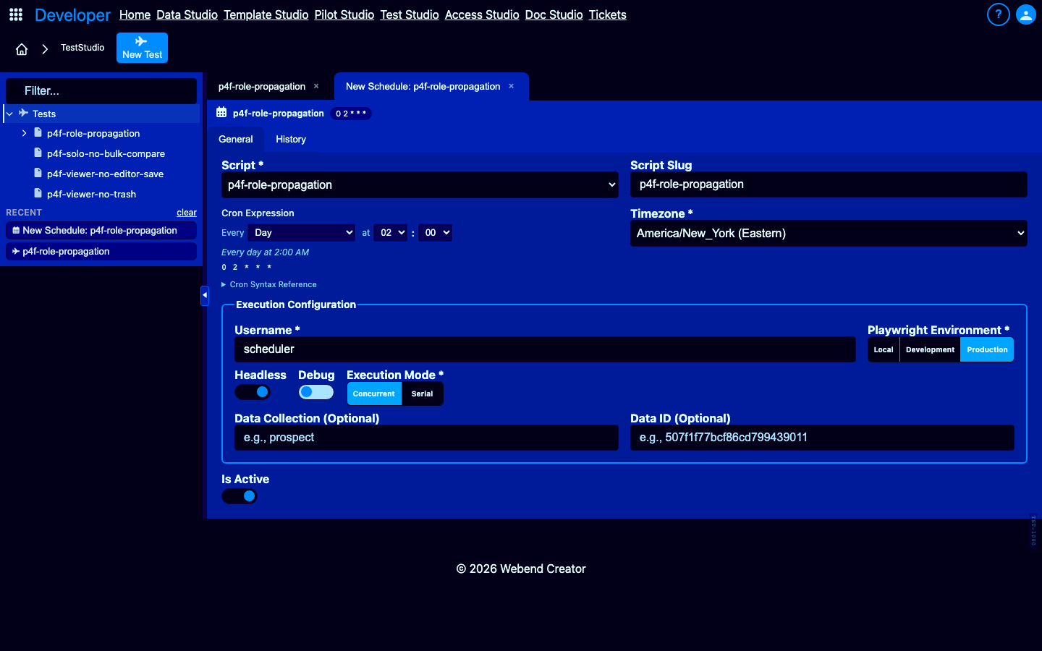
Task: Open the General tab
Action: pyautogui.click(x=236, y=139)
